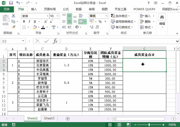Click accounting number format icon
The width and height of the screenshot is (180, 127).
coord(92,21)
